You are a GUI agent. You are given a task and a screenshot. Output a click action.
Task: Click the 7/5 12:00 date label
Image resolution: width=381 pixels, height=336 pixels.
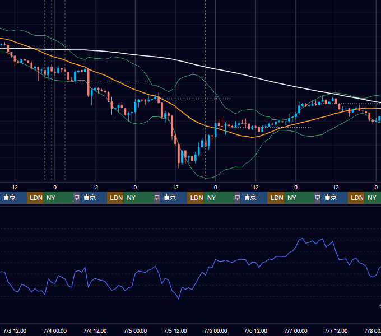[175, 330]
